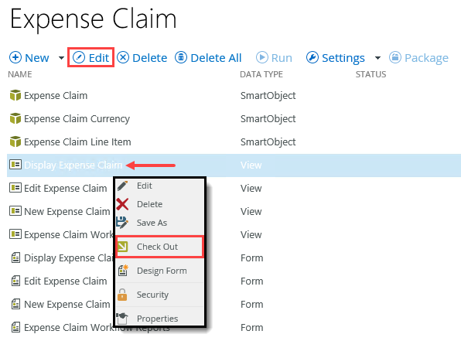Click the Package toolbar button
This screenshot has height=341, width=461.
(418, 58)
